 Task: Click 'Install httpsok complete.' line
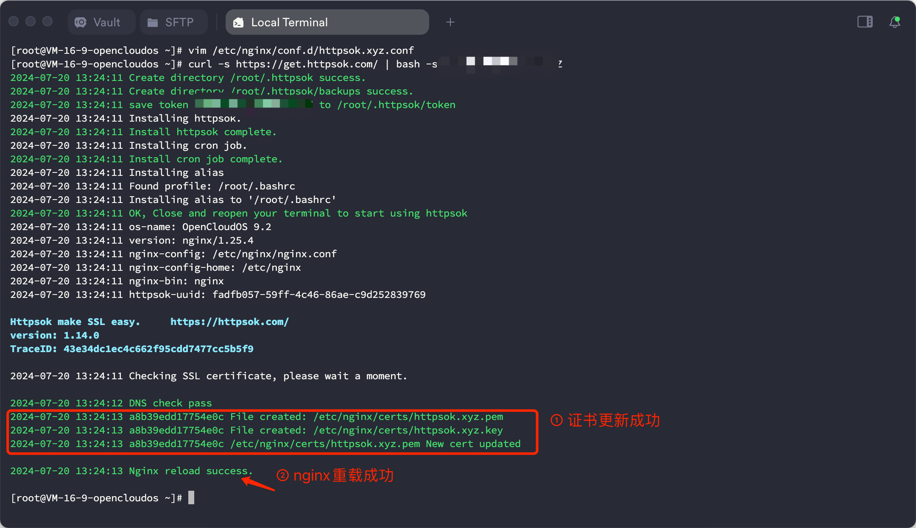(x=143, y=132)
